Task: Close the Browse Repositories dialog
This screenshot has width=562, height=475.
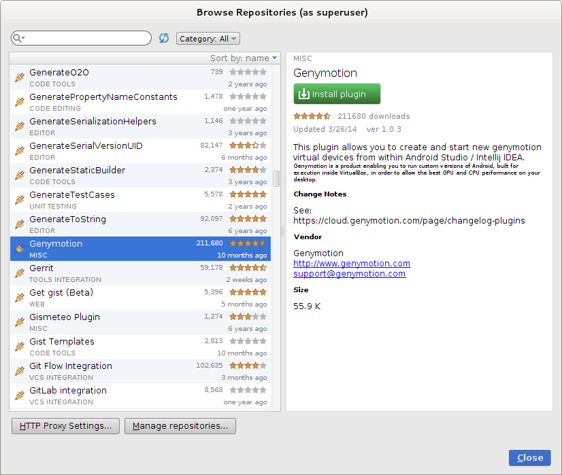Action: pyautogui.click(x=530, y=458)
